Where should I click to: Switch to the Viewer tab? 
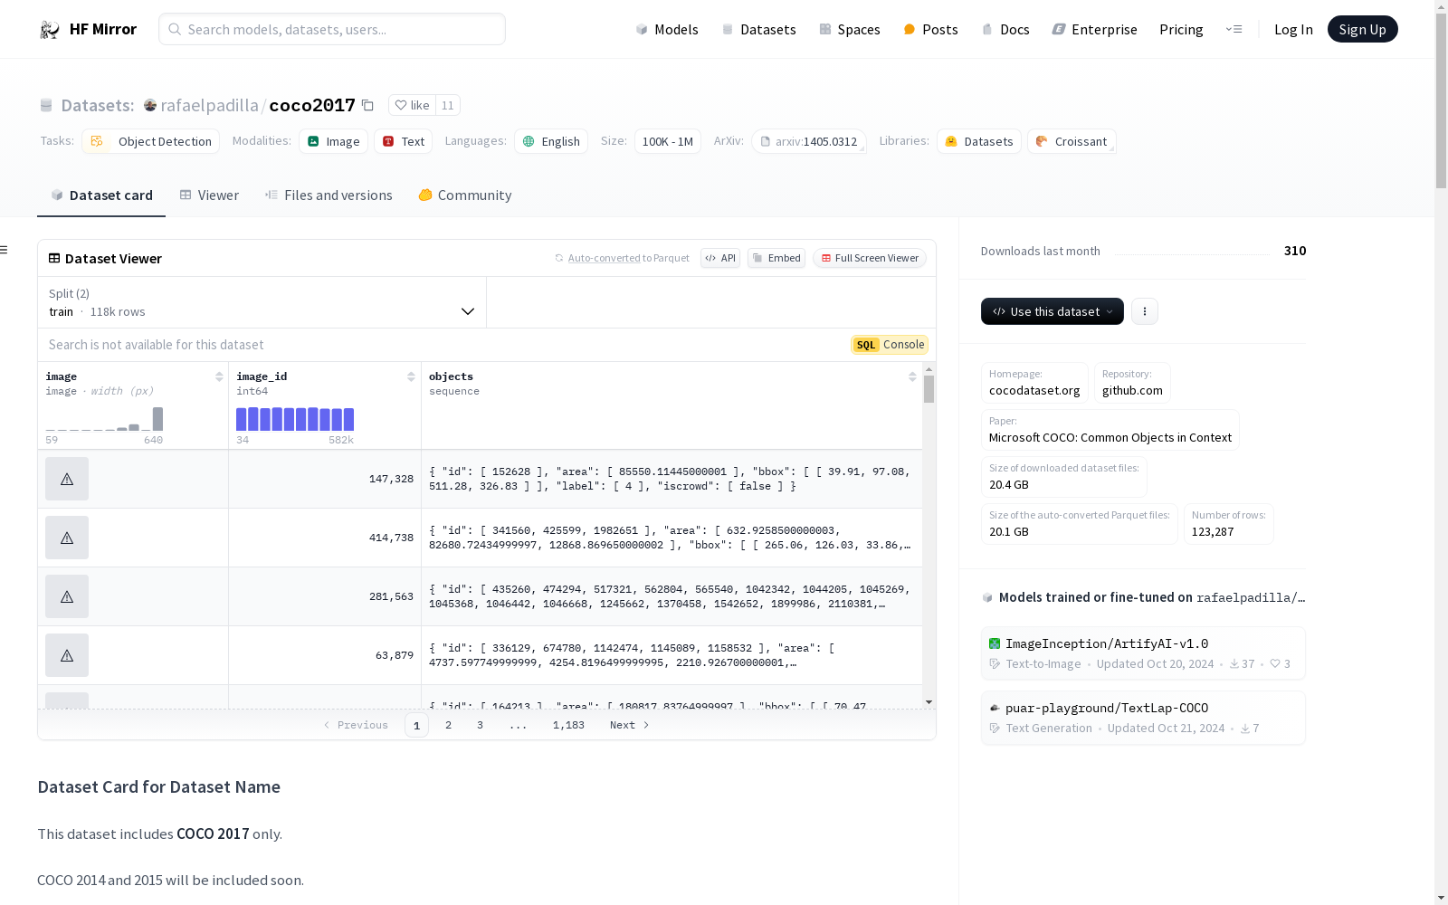pos(209,195)
